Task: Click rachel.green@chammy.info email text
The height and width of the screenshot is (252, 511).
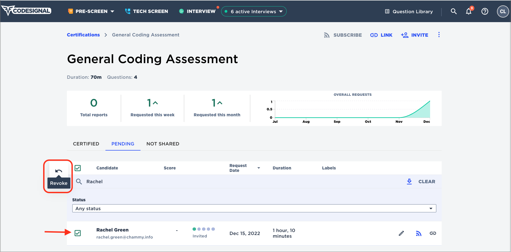Action: pyautogui.click(x=125, y=237)
